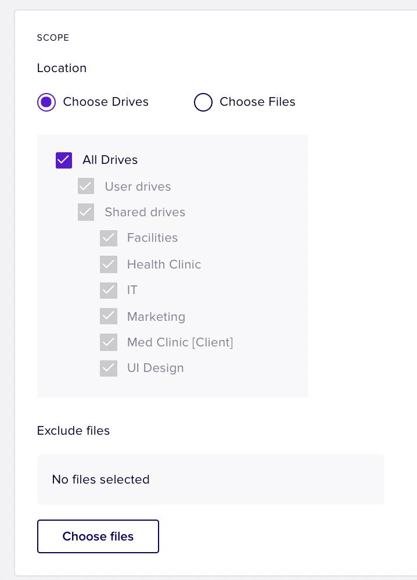Click the Choose files button
417x580 pixels.
(98, 536)
